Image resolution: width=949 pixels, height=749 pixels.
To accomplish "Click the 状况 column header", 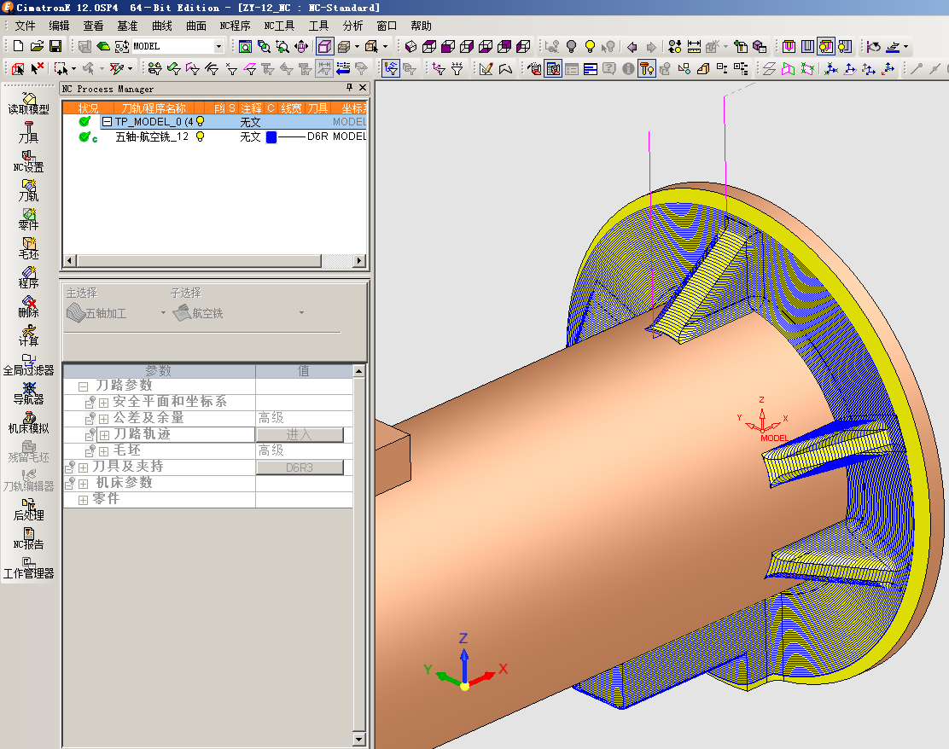I will (x=88, y=107).
